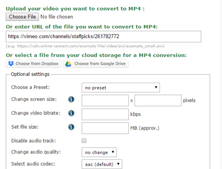Click the 'Change video bitrate:' label

[x=36, y=113]
